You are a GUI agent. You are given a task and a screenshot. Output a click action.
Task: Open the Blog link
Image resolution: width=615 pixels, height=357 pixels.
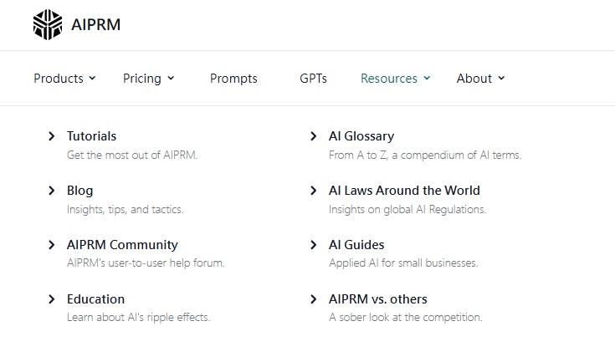click(80, 191)
